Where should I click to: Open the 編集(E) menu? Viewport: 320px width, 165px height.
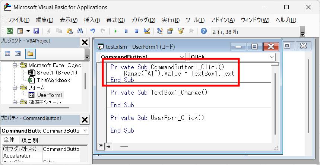[45, 20]
